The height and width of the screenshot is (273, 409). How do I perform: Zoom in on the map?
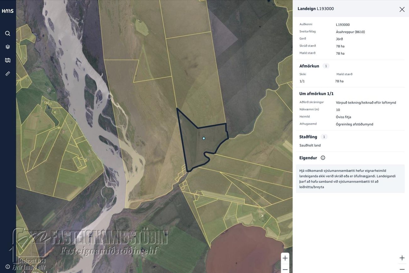pyautogui.click(x=285, y=258)
